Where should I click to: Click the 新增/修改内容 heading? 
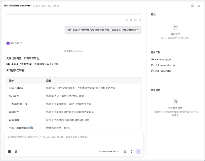pos(15,70)
